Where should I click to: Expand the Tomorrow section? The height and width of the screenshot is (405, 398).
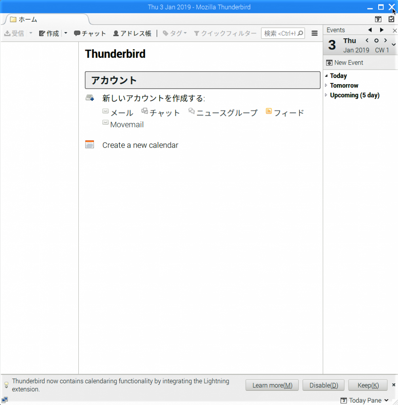[326, 85]
